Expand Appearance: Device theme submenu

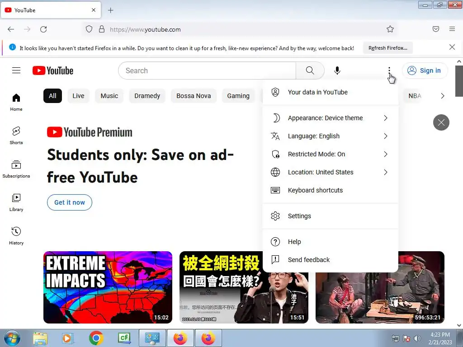(330, 118)
